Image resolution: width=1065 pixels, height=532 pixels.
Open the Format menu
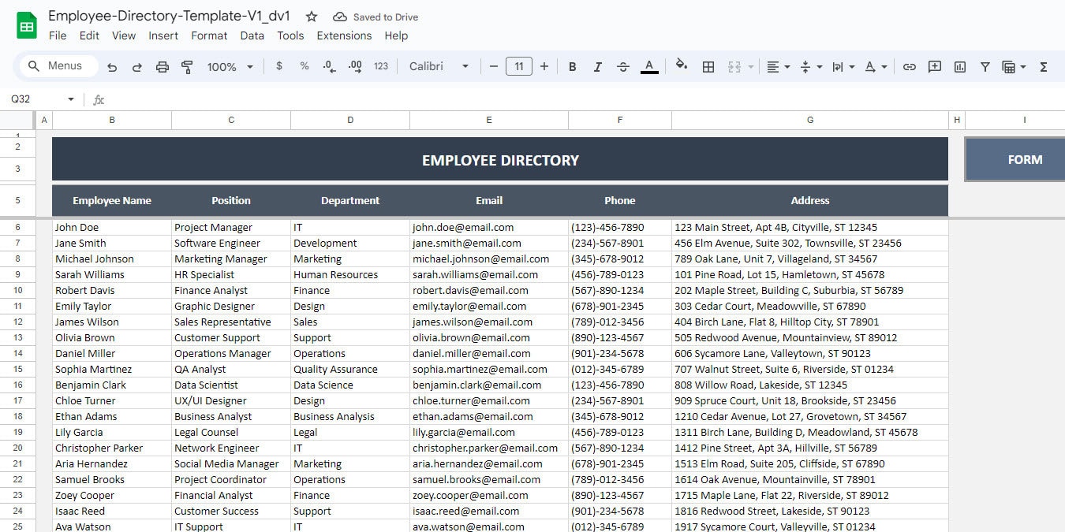208,35
